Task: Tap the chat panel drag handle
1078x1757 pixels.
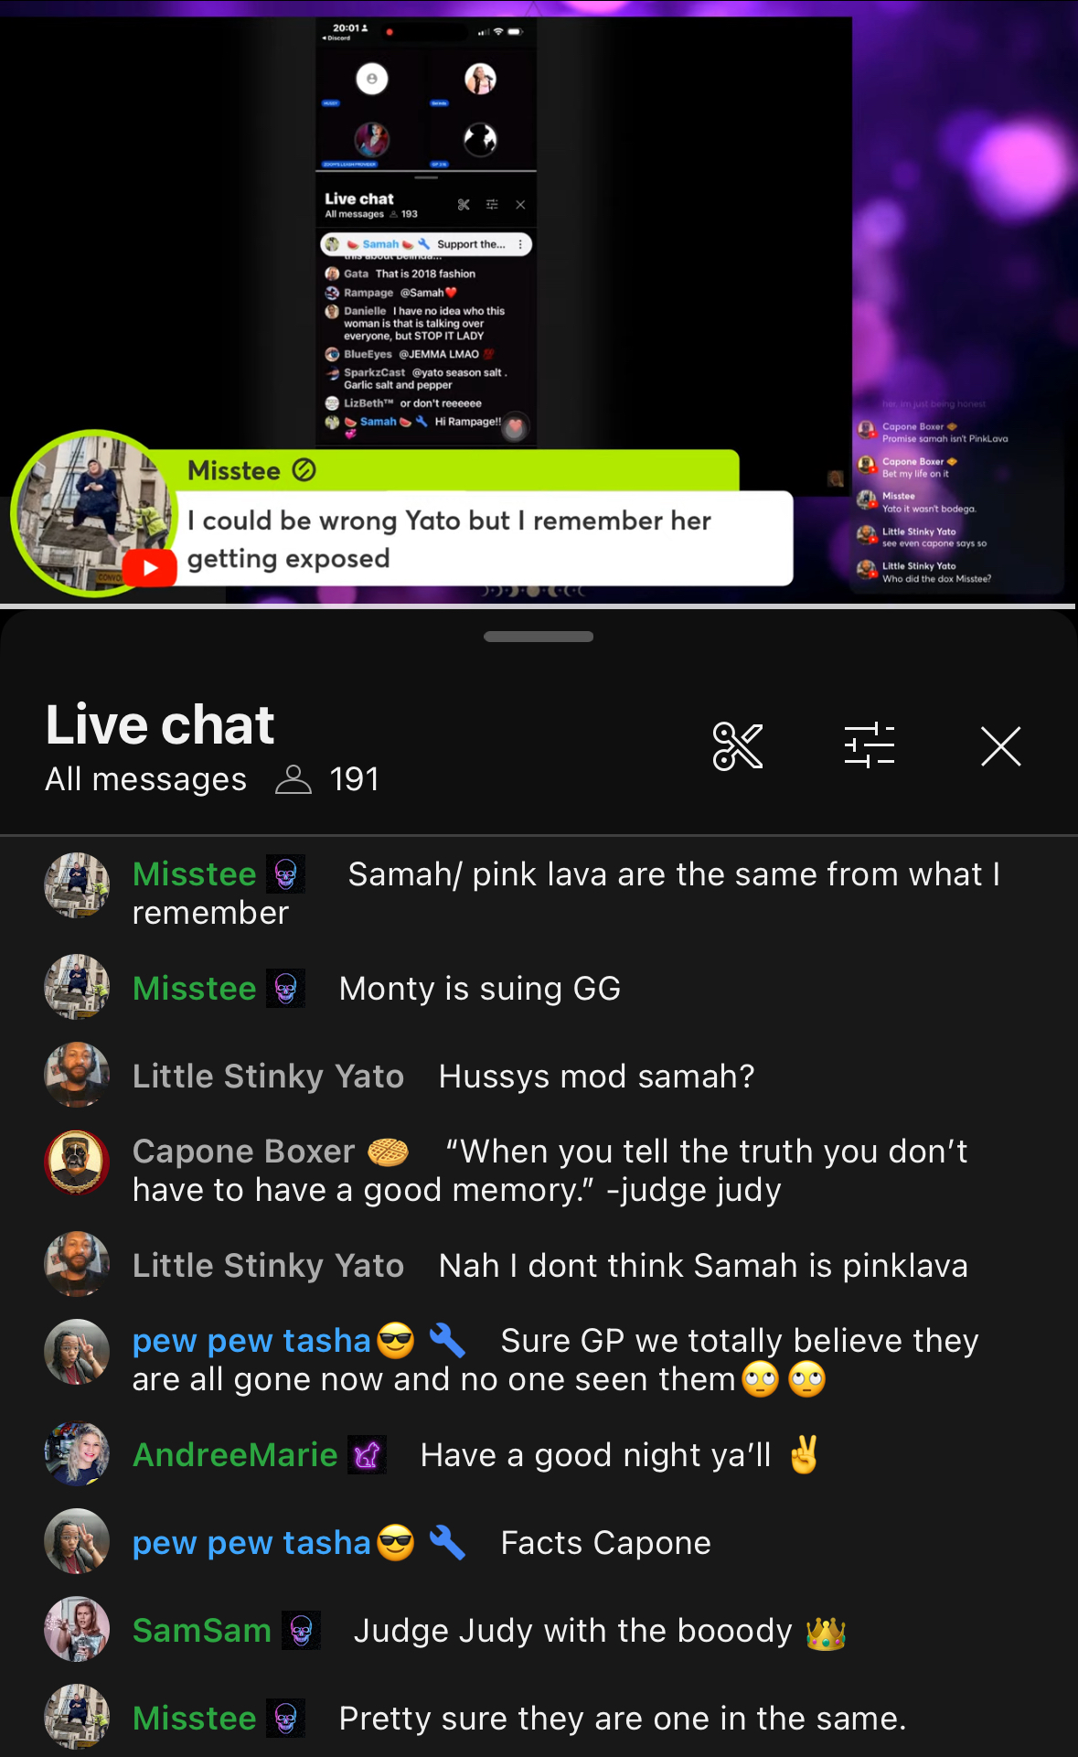Action: point(539,637)
